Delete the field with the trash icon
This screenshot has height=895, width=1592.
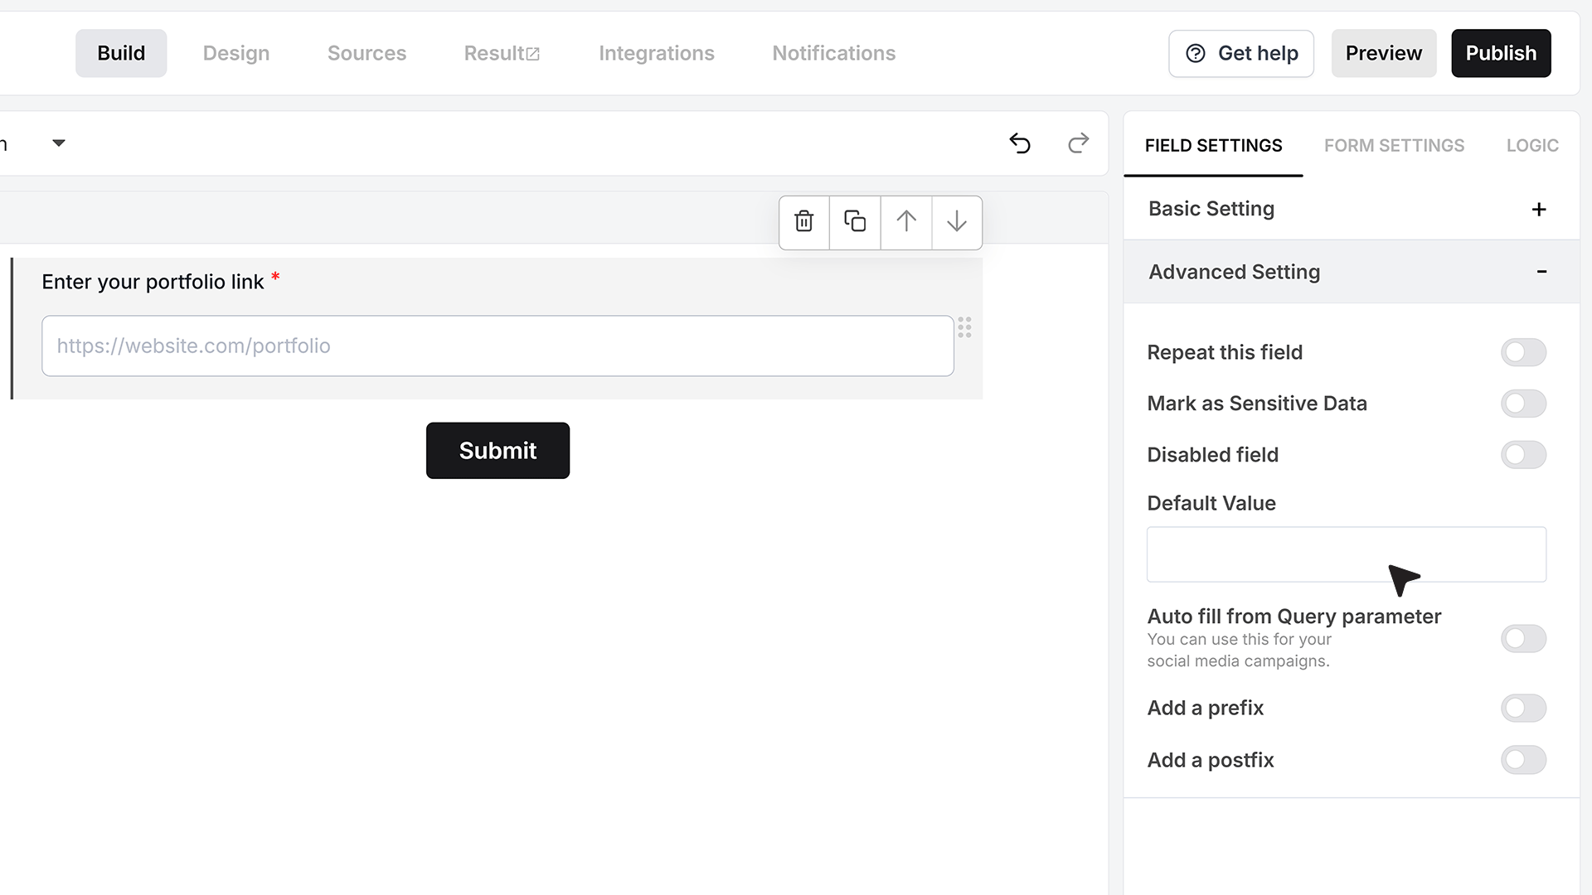[803, 222]
